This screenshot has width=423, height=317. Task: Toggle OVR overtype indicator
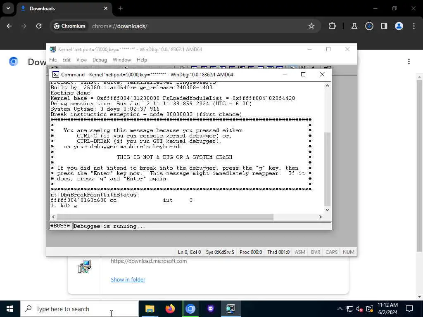[x=315, y=252]
